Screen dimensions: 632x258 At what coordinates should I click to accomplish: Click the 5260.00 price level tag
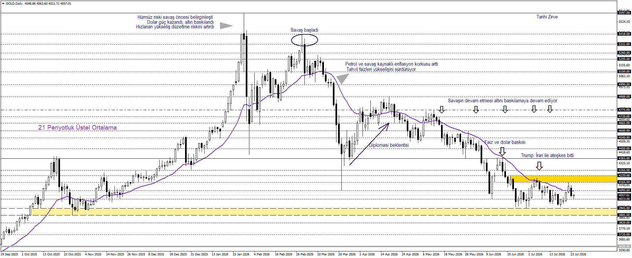pos(624,53)
